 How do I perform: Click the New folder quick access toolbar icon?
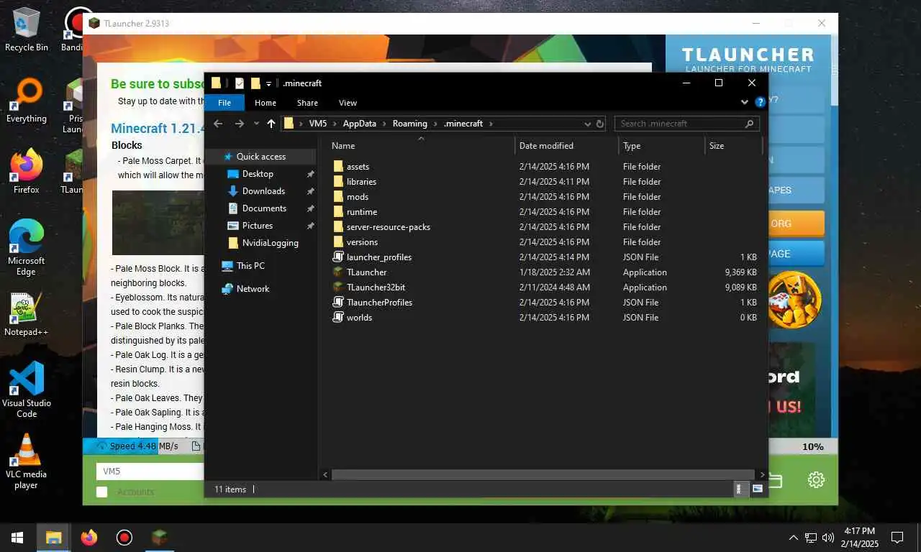coord(255,83)
